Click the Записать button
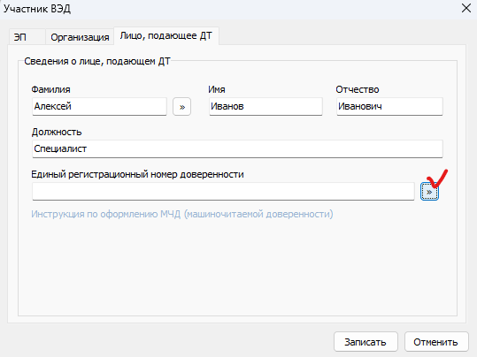Image resolution: width=477 pixels, height=357 pixels. (x=365, y=342)
